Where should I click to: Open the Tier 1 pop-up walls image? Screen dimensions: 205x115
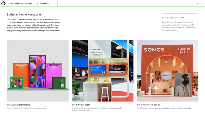(x=38, y=71)
